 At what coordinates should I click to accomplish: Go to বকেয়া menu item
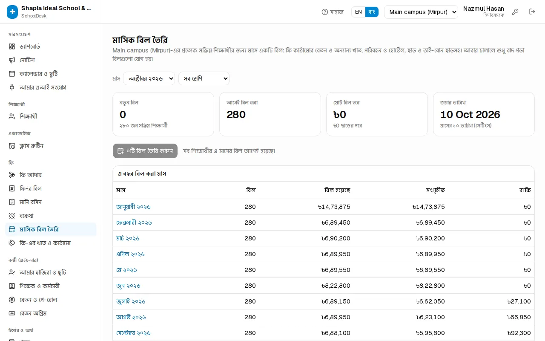51,216
